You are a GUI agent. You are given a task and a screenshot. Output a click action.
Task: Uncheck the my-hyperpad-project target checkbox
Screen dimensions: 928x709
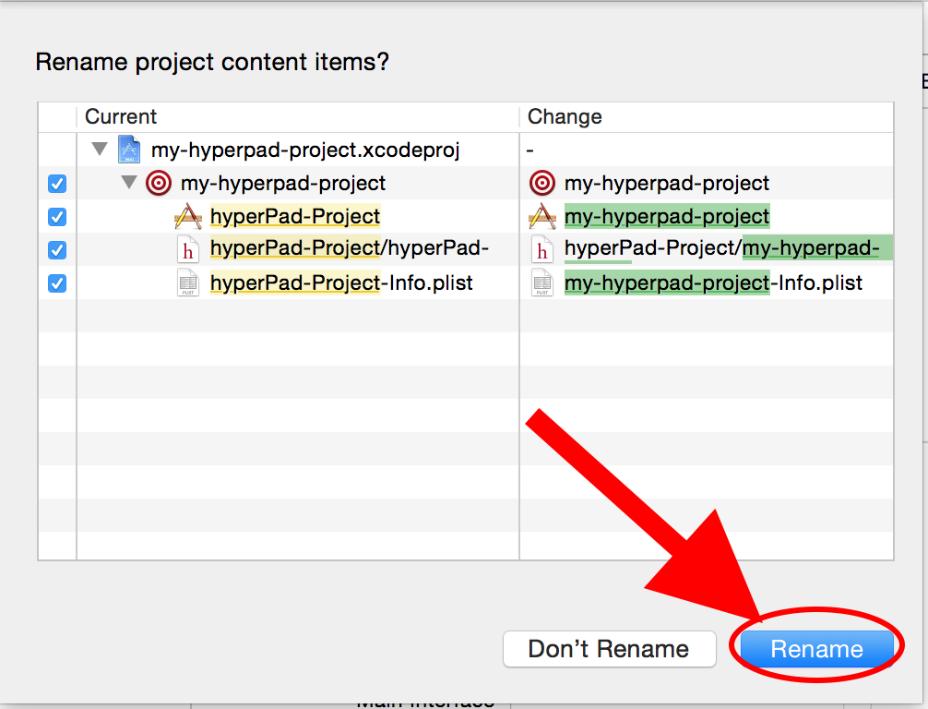pyautogui.click(x=57, y=184)
